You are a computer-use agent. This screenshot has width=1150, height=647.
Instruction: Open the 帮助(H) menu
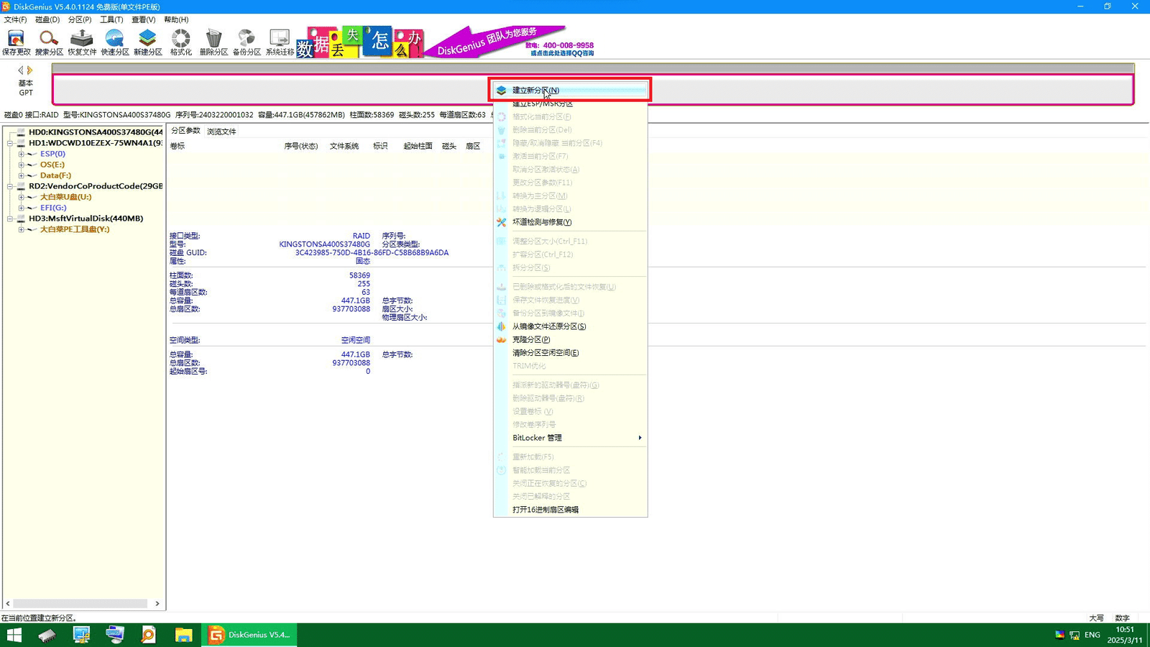[x=176, y=19]
